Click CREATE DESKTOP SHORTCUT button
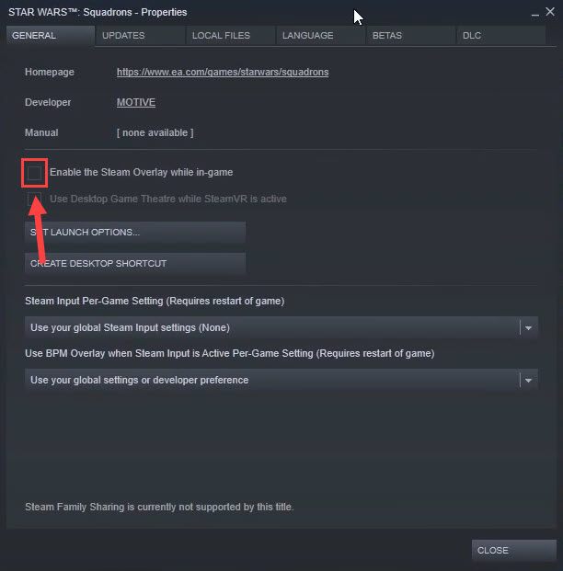This screenshot has width=563, height=571. (x=135, y=263)
